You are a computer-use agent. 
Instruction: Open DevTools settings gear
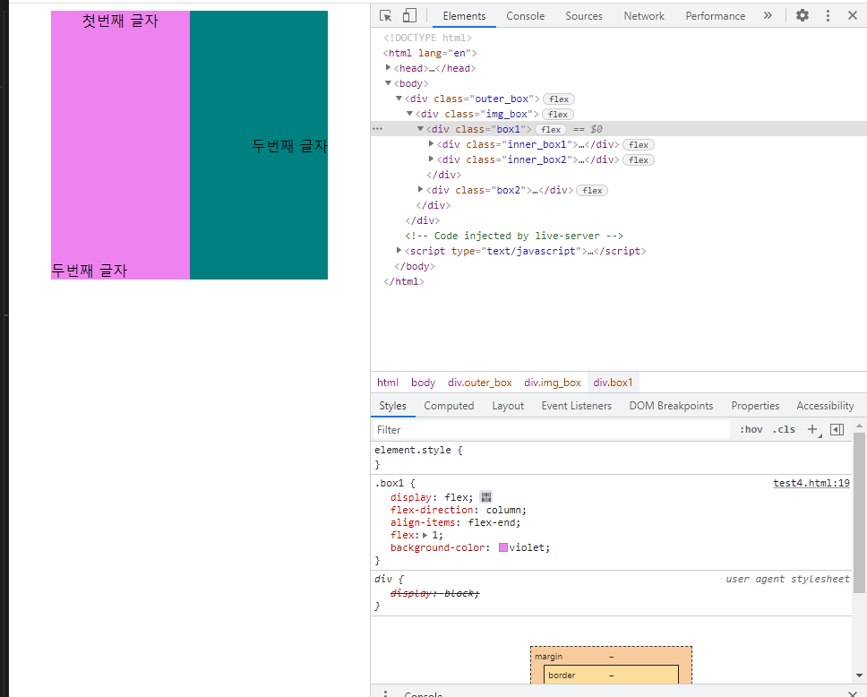pos(803,15)
